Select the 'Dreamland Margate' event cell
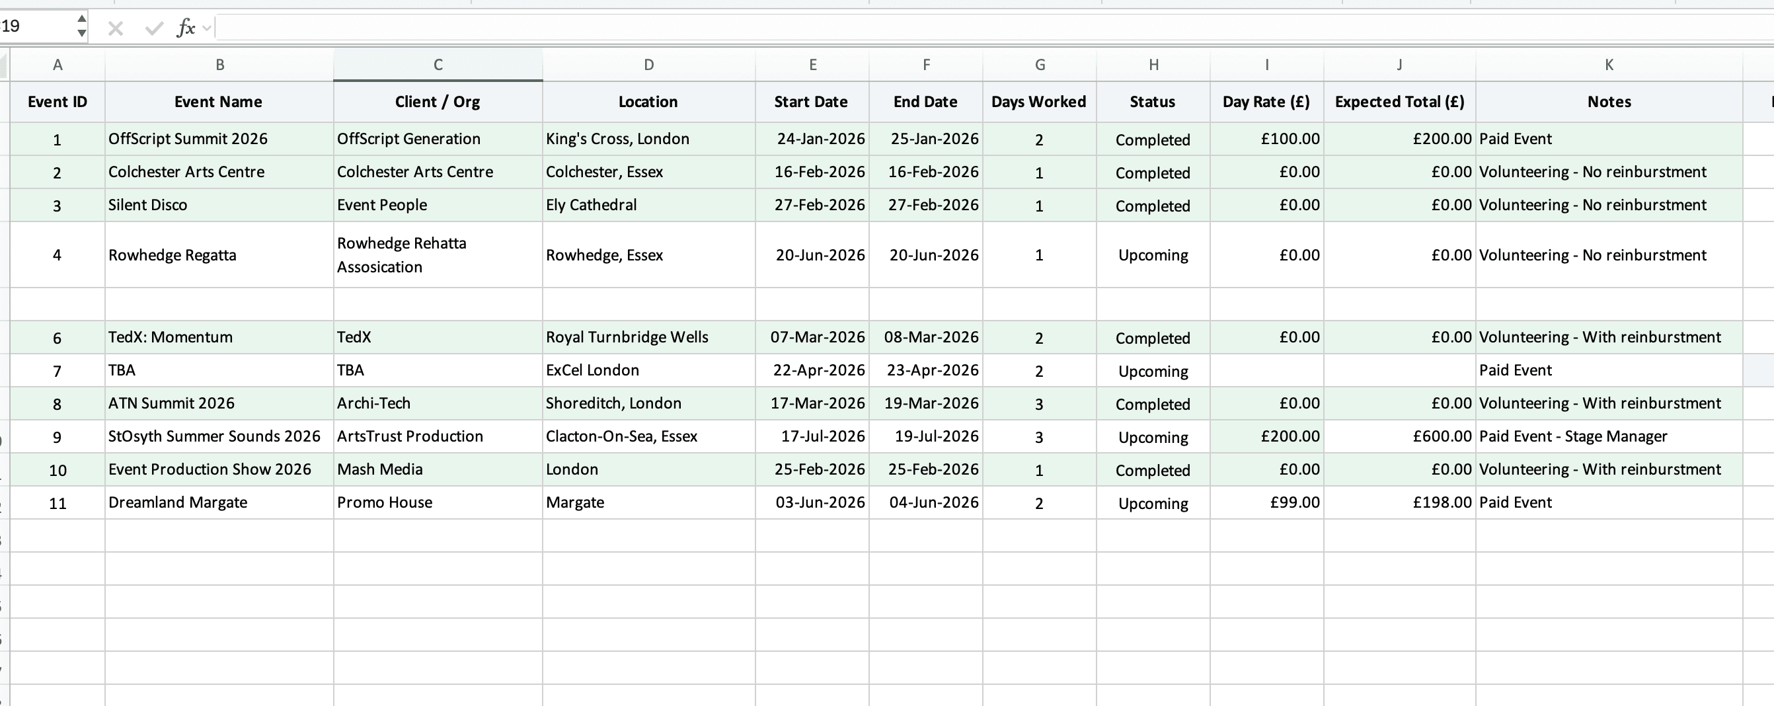 (219, 503)
